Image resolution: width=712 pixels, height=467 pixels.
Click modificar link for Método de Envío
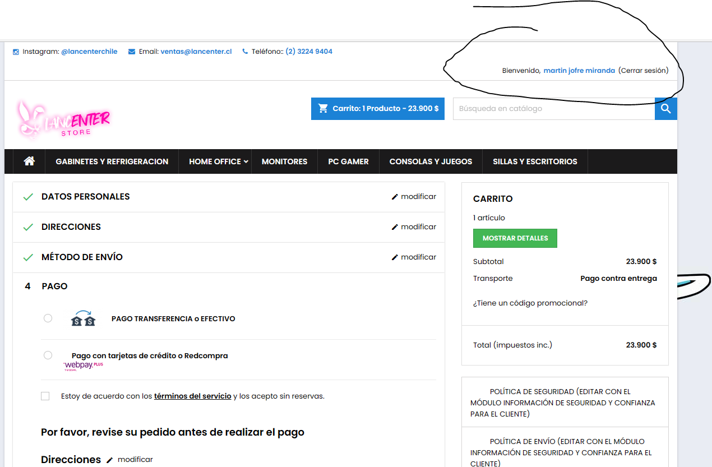(x=419, y=257)
